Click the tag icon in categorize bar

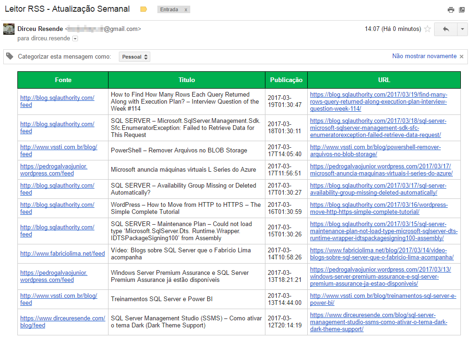[10, 56]
